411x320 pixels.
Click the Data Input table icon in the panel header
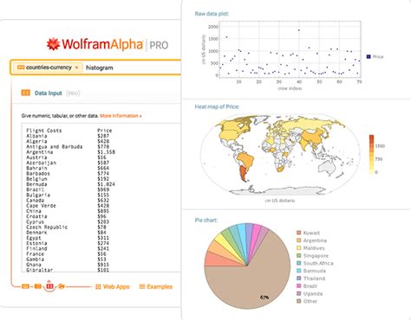pyautogui.click(x=26, y=93)
